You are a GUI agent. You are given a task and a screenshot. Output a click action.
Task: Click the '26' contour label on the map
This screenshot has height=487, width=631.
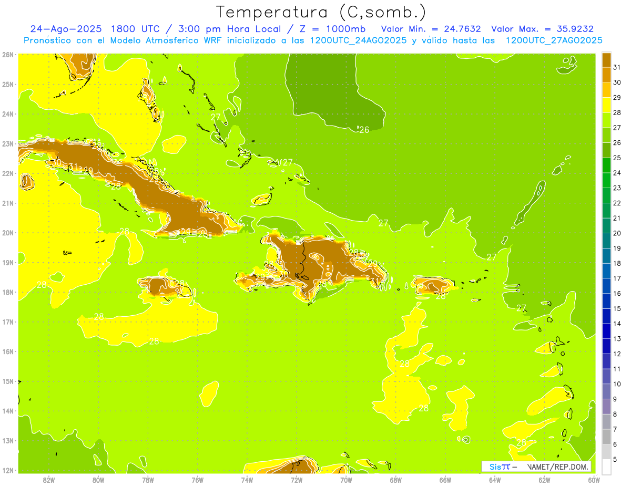click(x=364, y=130)
